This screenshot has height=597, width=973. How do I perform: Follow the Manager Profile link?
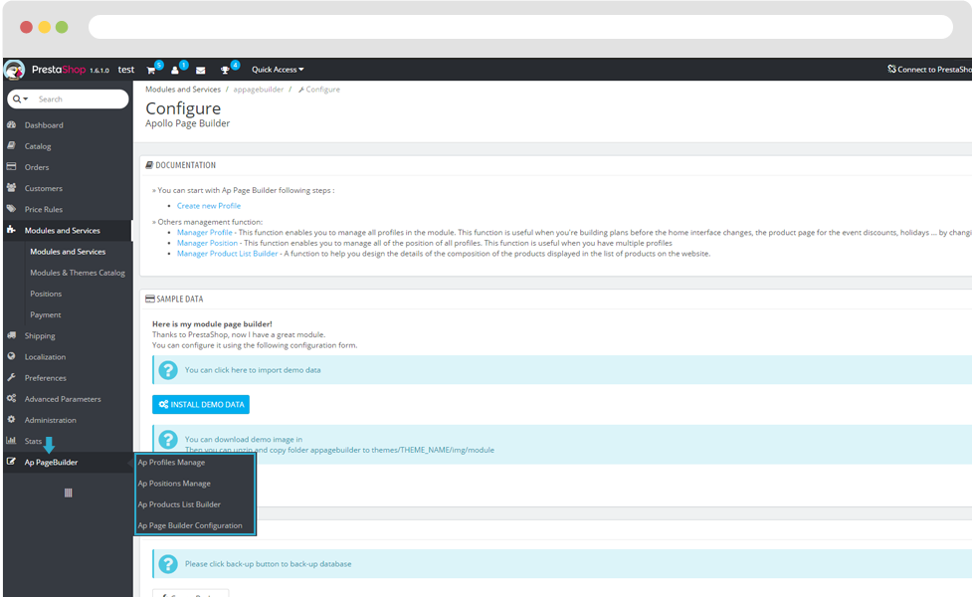click(x=204, y=232)
